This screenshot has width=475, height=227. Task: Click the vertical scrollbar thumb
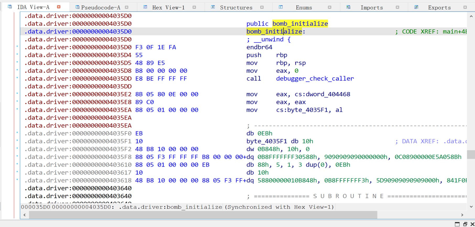point(471,154)
